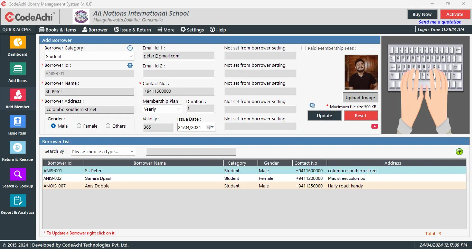Click the red YouTube video icon
The width and height of the screenshot is (472, 249).
click(374, 126)
